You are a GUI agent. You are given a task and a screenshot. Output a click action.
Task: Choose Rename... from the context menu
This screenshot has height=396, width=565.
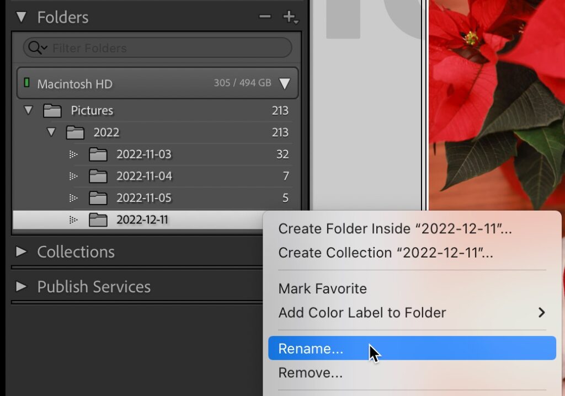tap(311, 349)
